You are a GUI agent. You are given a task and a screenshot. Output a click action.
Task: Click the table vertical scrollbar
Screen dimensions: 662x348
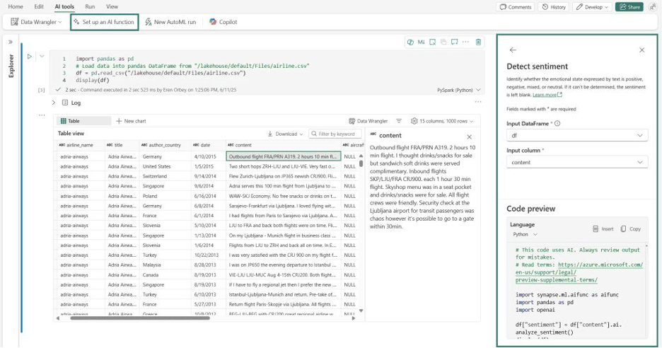pos(361,163)
